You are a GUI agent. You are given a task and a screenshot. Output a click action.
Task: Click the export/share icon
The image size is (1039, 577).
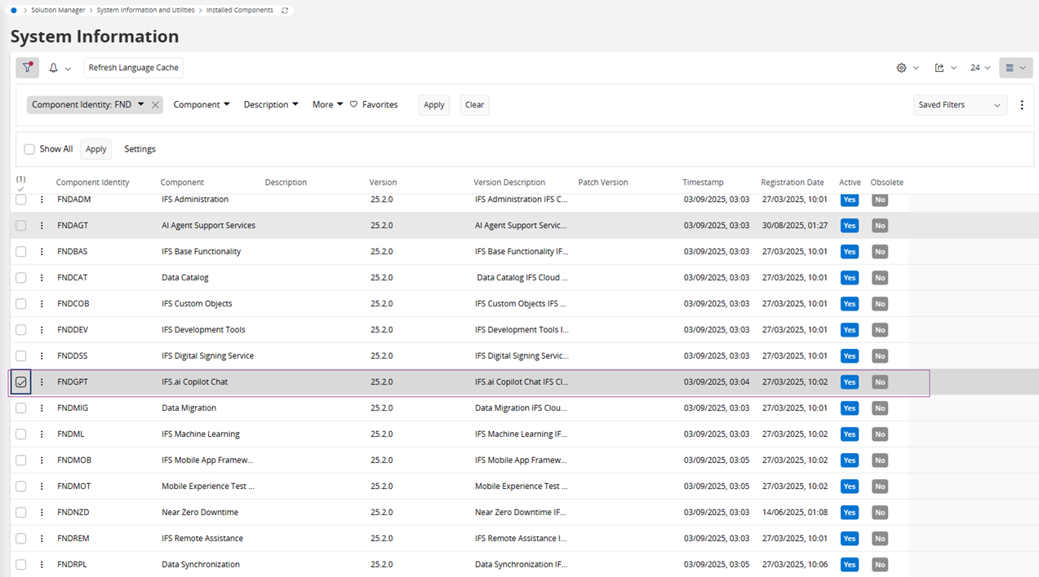939,68
